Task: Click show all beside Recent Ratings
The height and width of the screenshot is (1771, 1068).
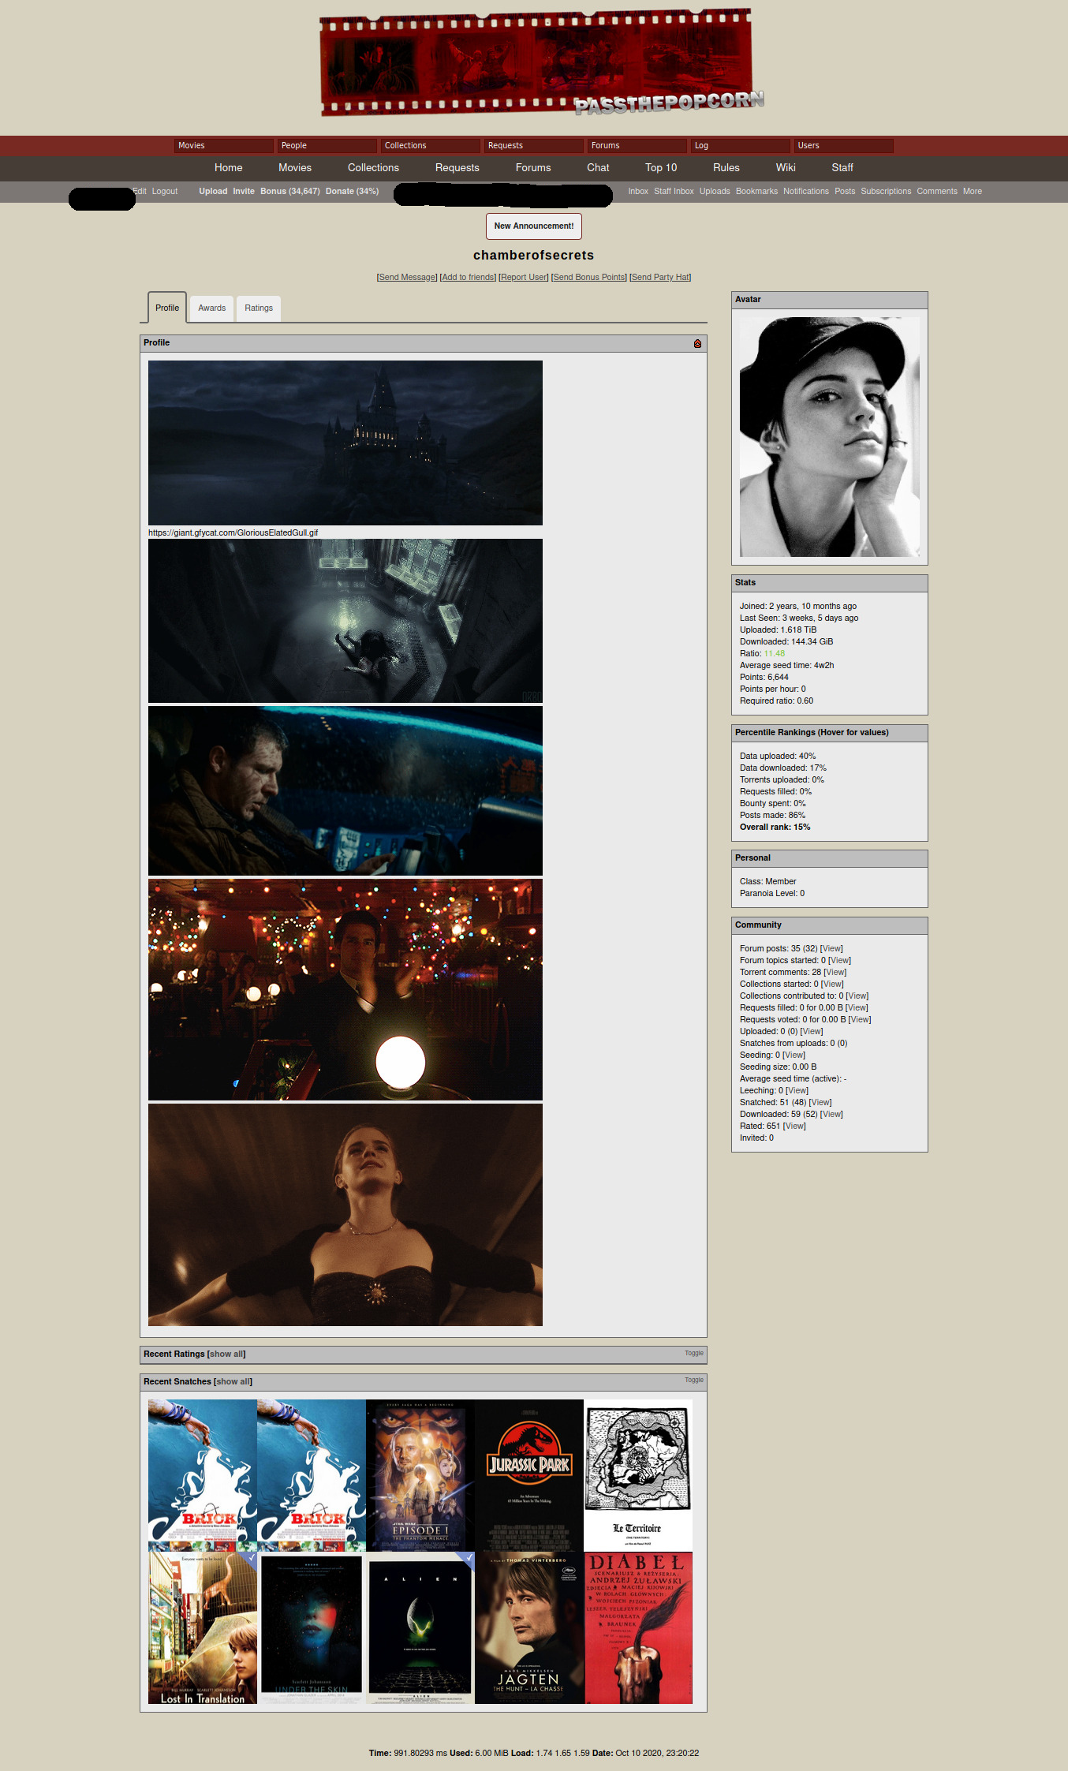Action: (226, 1354)
